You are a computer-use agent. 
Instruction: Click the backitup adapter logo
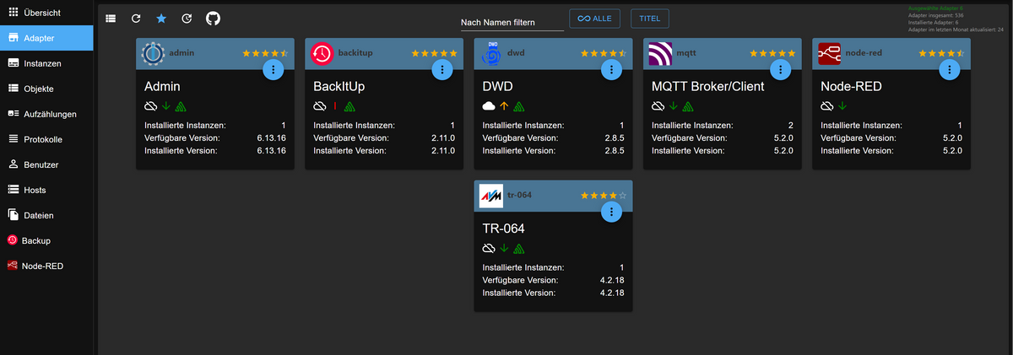[x=322, y=53]
